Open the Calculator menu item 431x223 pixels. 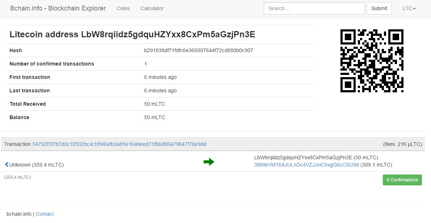pos(152,9)
